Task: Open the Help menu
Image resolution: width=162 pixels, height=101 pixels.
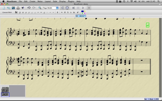Action: coord(78,1)
